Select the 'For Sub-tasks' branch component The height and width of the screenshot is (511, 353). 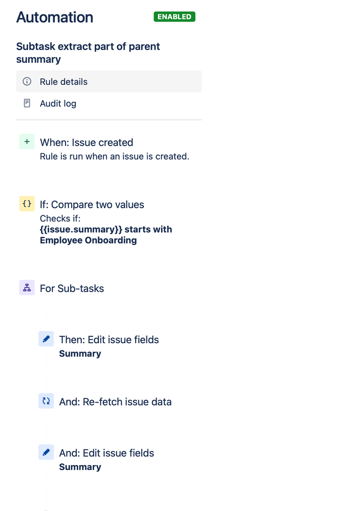point(72,288)
